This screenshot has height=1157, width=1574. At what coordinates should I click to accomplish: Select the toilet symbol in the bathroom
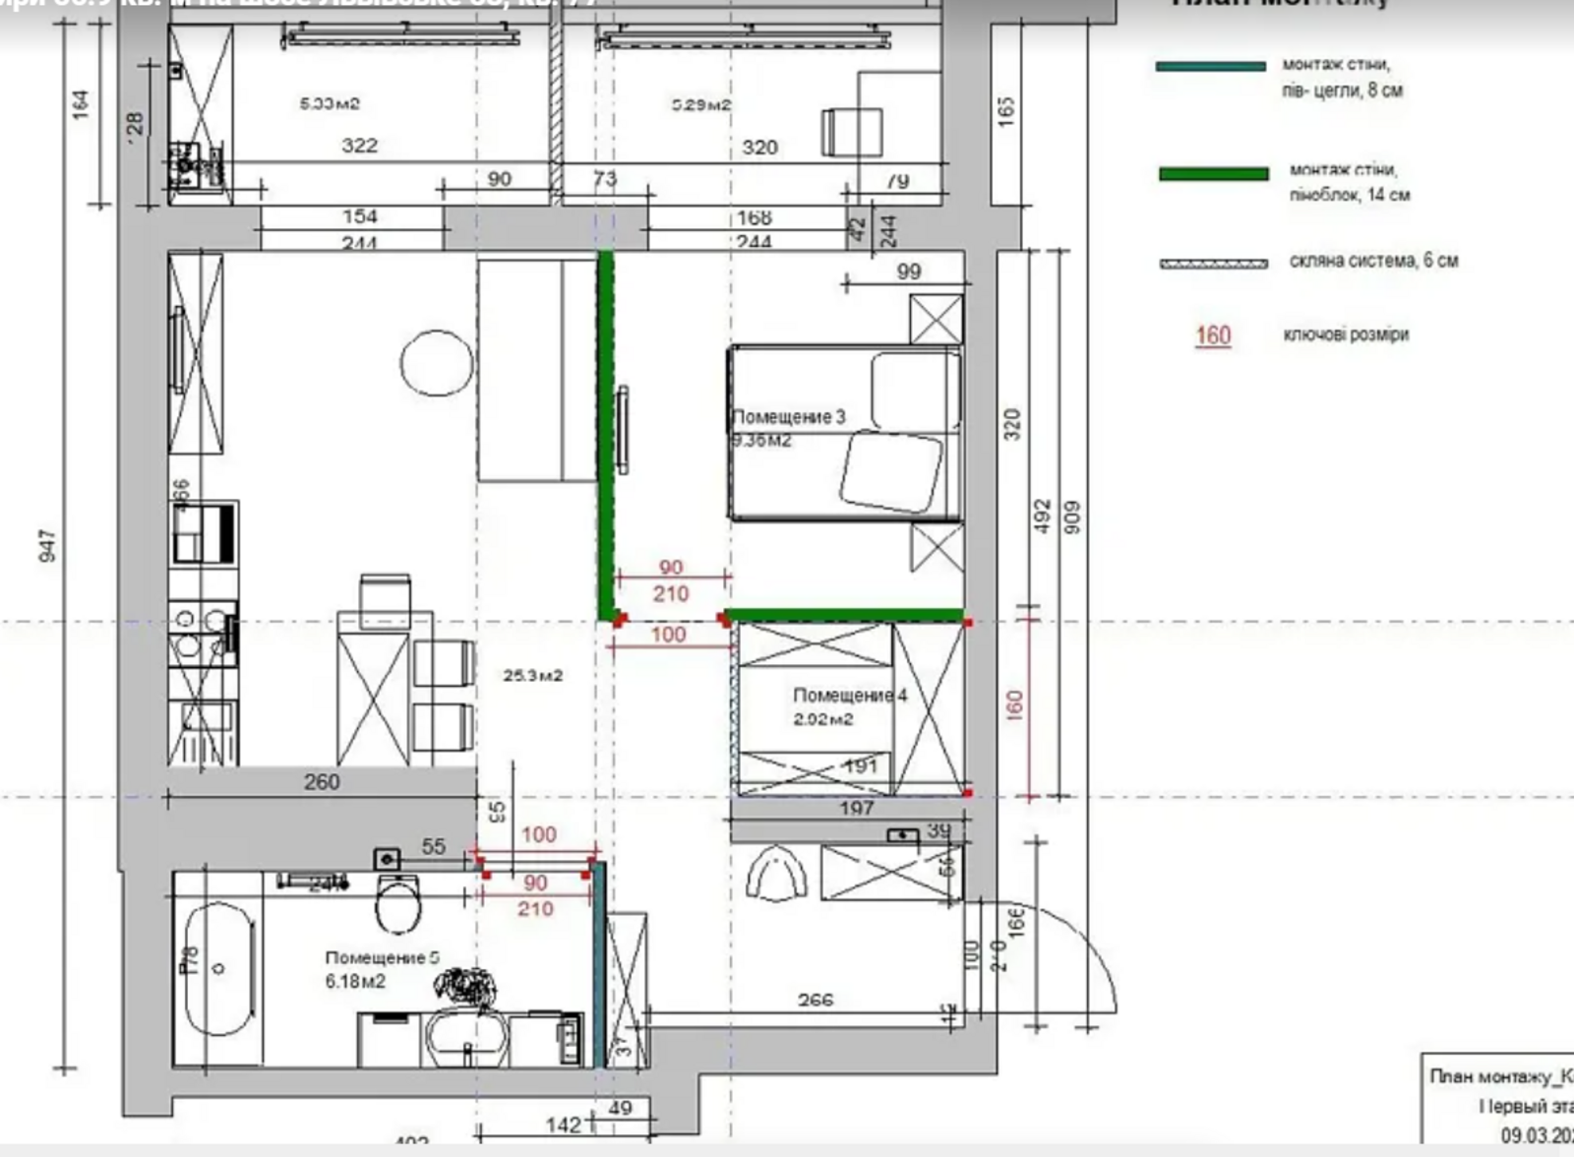(x=398, y=903)
